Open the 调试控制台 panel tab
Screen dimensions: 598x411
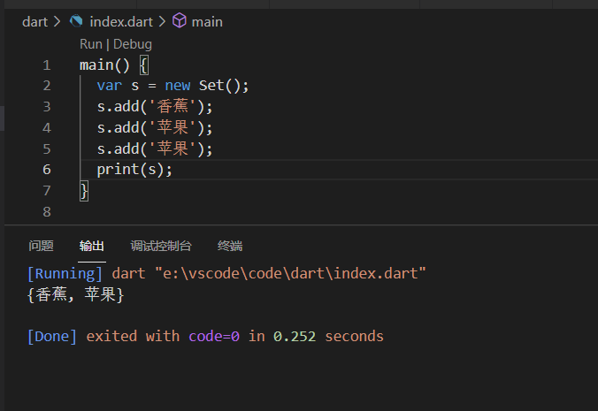[x=161, y=246]
